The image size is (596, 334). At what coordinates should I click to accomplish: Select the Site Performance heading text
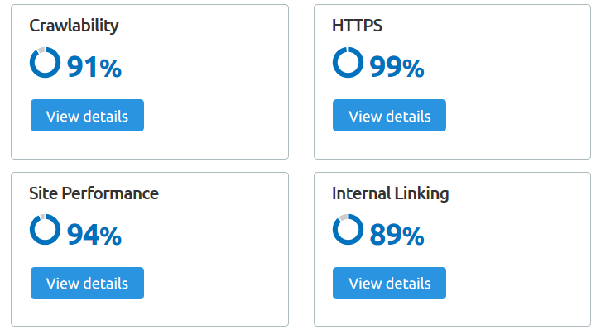coord(94,193)
